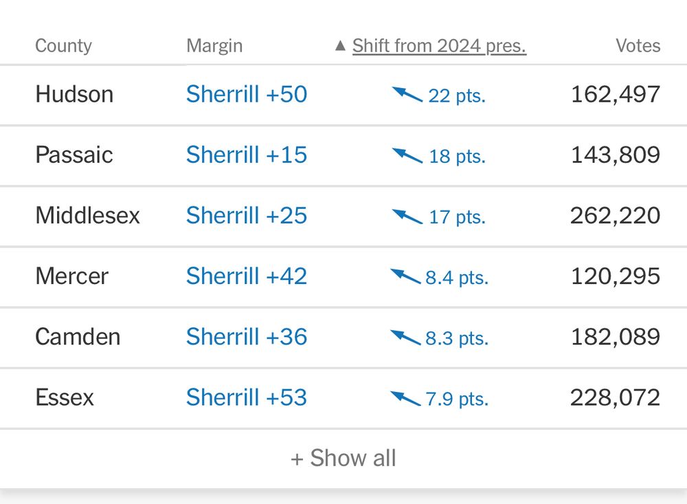Open the Sherrill +15 margin link
The width and height of the screenshot is (687, 504).
click(x=247, y=155)
